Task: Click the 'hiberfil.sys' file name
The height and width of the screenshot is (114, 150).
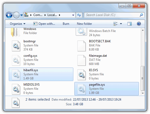Action: point(31,70)
